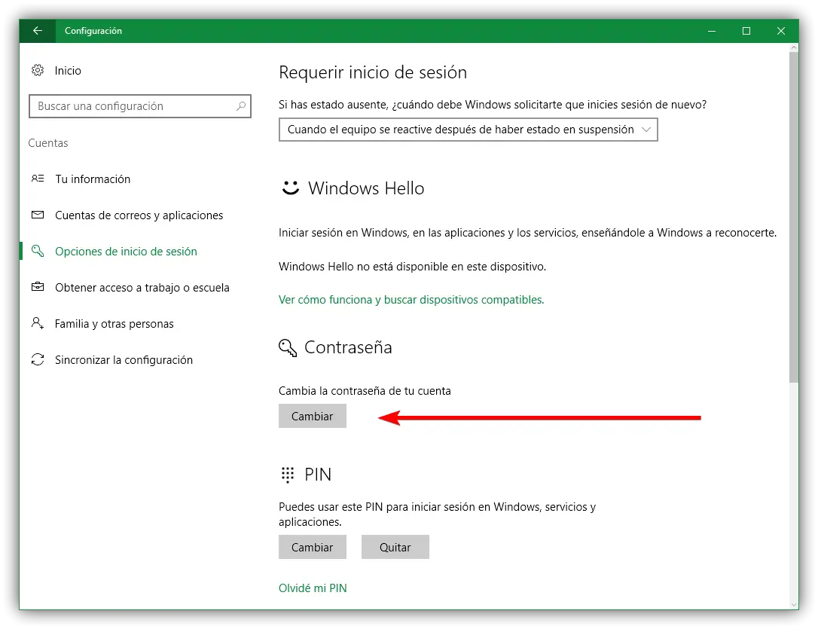818x629 pixels.
Task: Click the search magnifier icon
Action: 241,106
